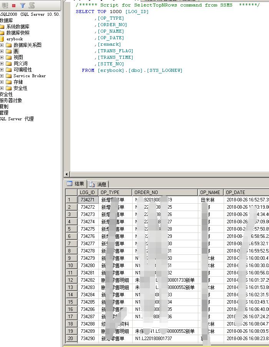This screenshot has height=347, width=269.
Task: Select the ASQL2008 server node
Action: pos(30,14)
